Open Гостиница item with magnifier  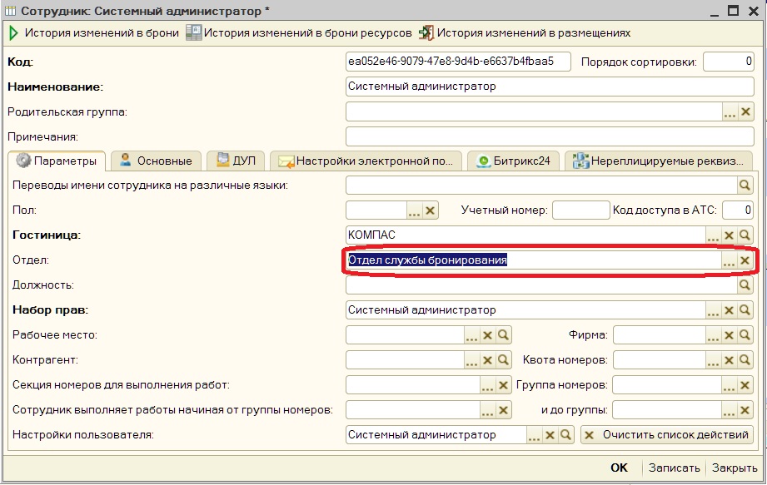pos(745,235)
